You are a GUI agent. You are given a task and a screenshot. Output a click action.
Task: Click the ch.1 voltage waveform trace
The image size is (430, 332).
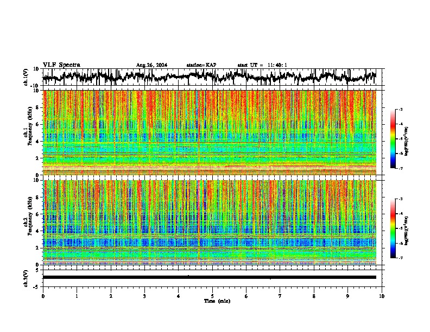[209, 76]
